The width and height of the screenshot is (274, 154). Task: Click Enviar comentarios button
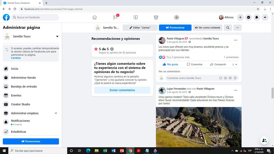(x=122, y=90)
